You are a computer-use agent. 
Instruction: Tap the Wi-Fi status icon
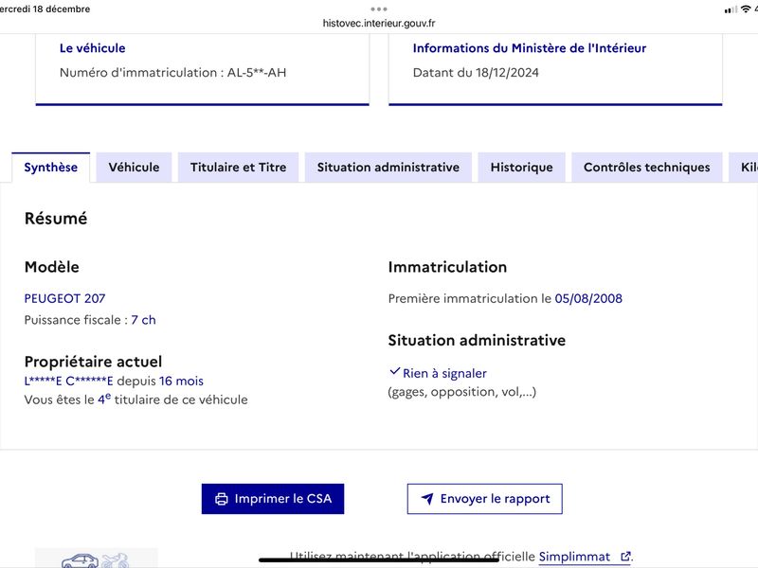click(746, 9)
